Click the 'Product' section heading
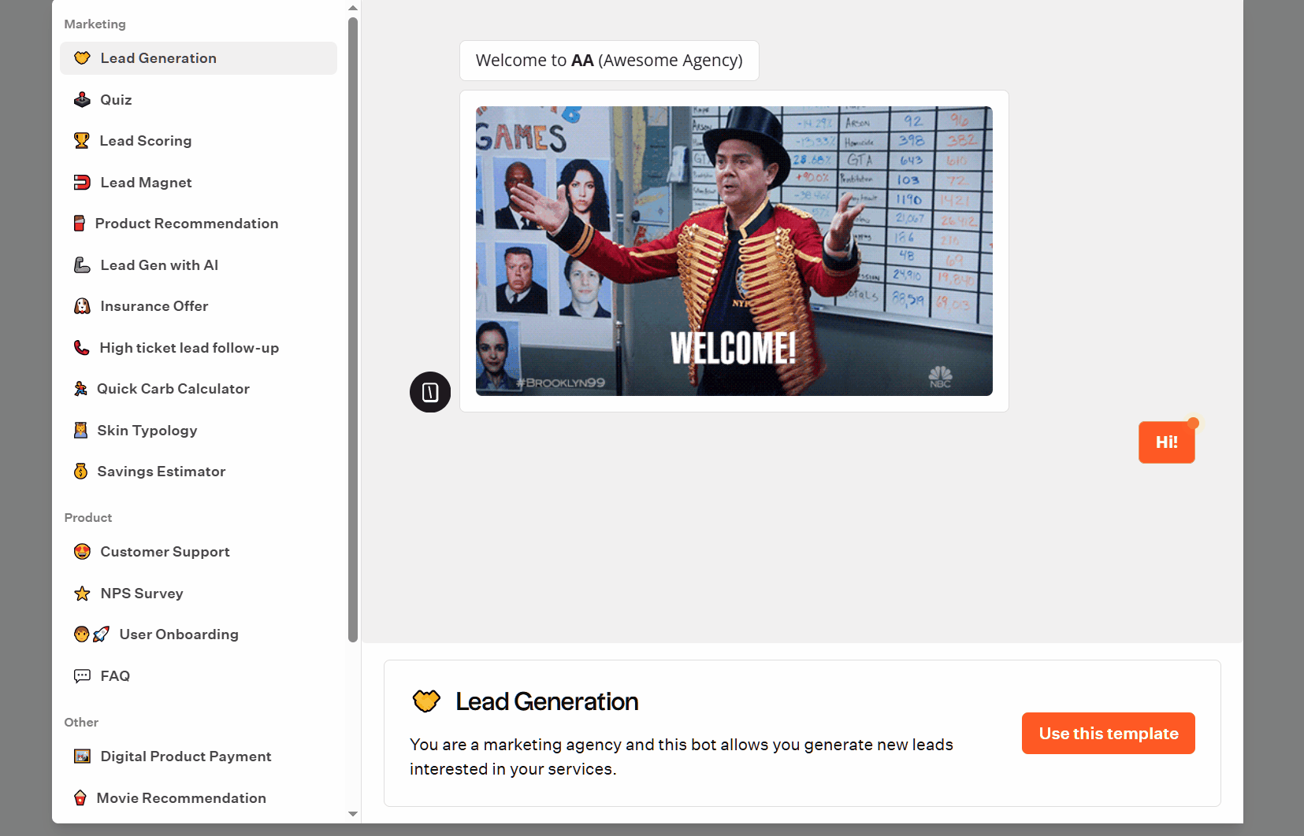The width and height of the screenshot is (1304, 836). coord(88,518)
